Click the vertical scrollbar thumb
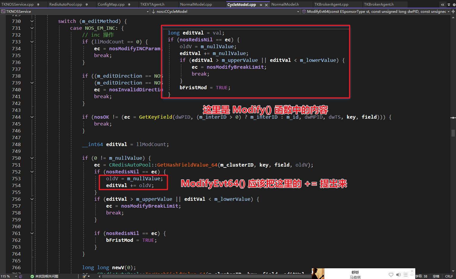This screenshot has width=456, height=279. (x=453, y=133)
